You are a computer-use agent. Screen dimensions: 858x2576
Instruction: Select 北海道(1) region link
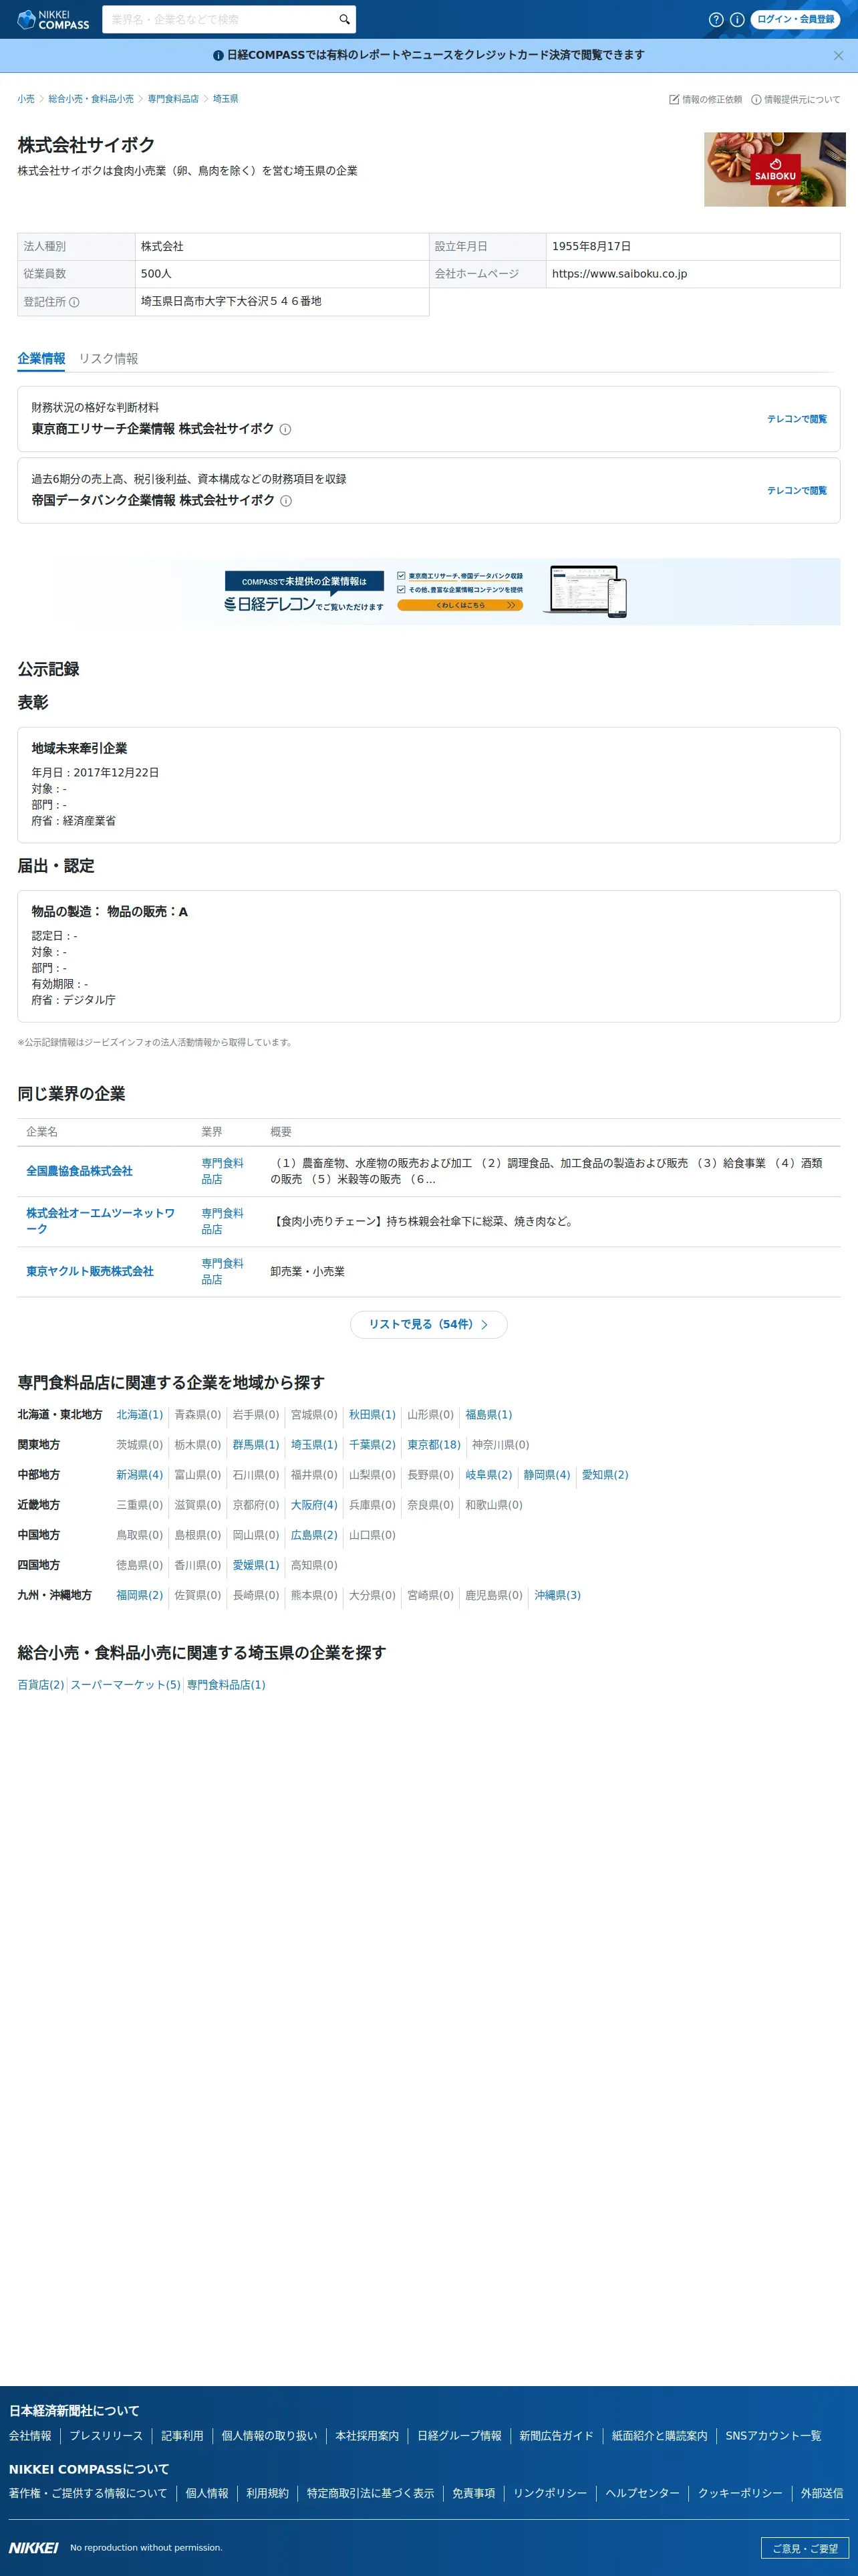pyautogui.click(x=139, y=1415)
